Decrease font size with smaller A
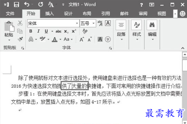The height and width of the screenshot is (124, 187). (x=90, y=39)
